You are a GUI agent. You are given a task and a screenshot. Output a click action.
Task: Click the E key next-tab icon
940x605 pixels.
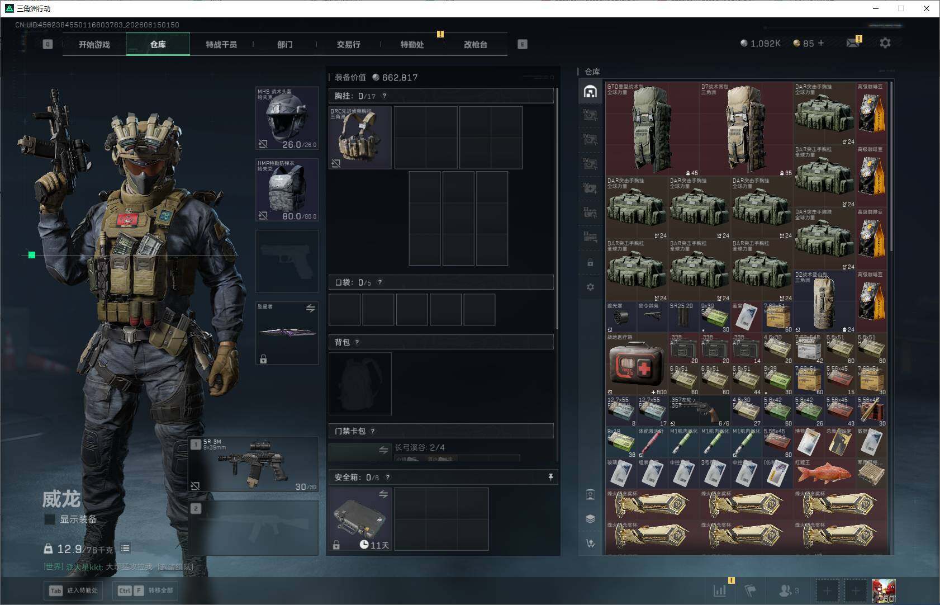click(x=523, y=44)
